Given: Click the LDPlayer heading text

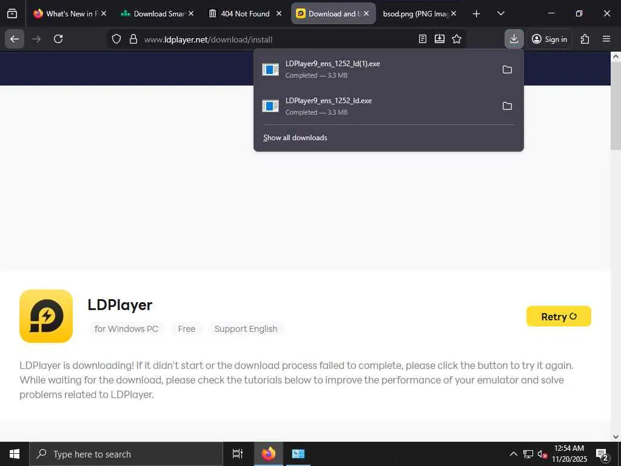Looking at the screenshot, I should click(x=120, y=305).
